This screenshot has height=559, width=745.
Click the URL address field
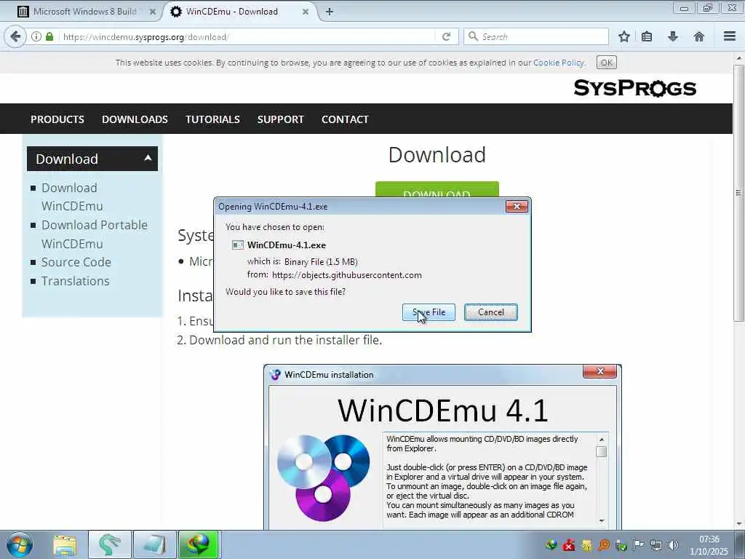coord(247,36)
